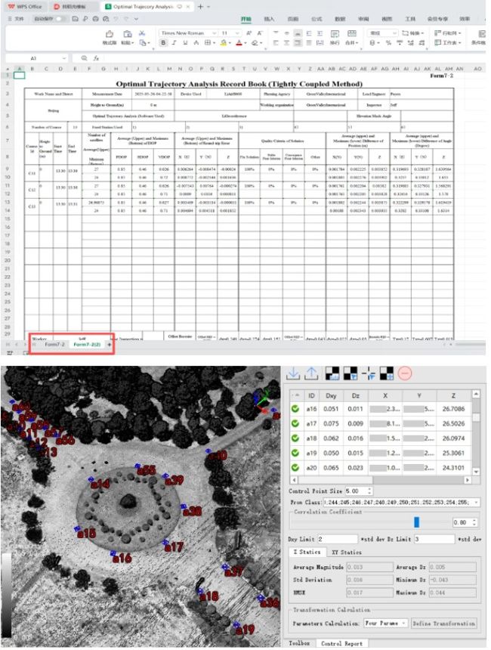Open the From Class dropdown list
The height and width of the screenshot is (650, 491).
[476, 503]
